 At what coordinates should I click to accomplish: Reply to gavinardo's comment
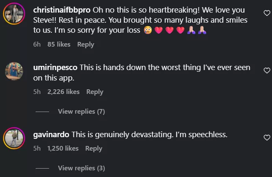[93, 148]
